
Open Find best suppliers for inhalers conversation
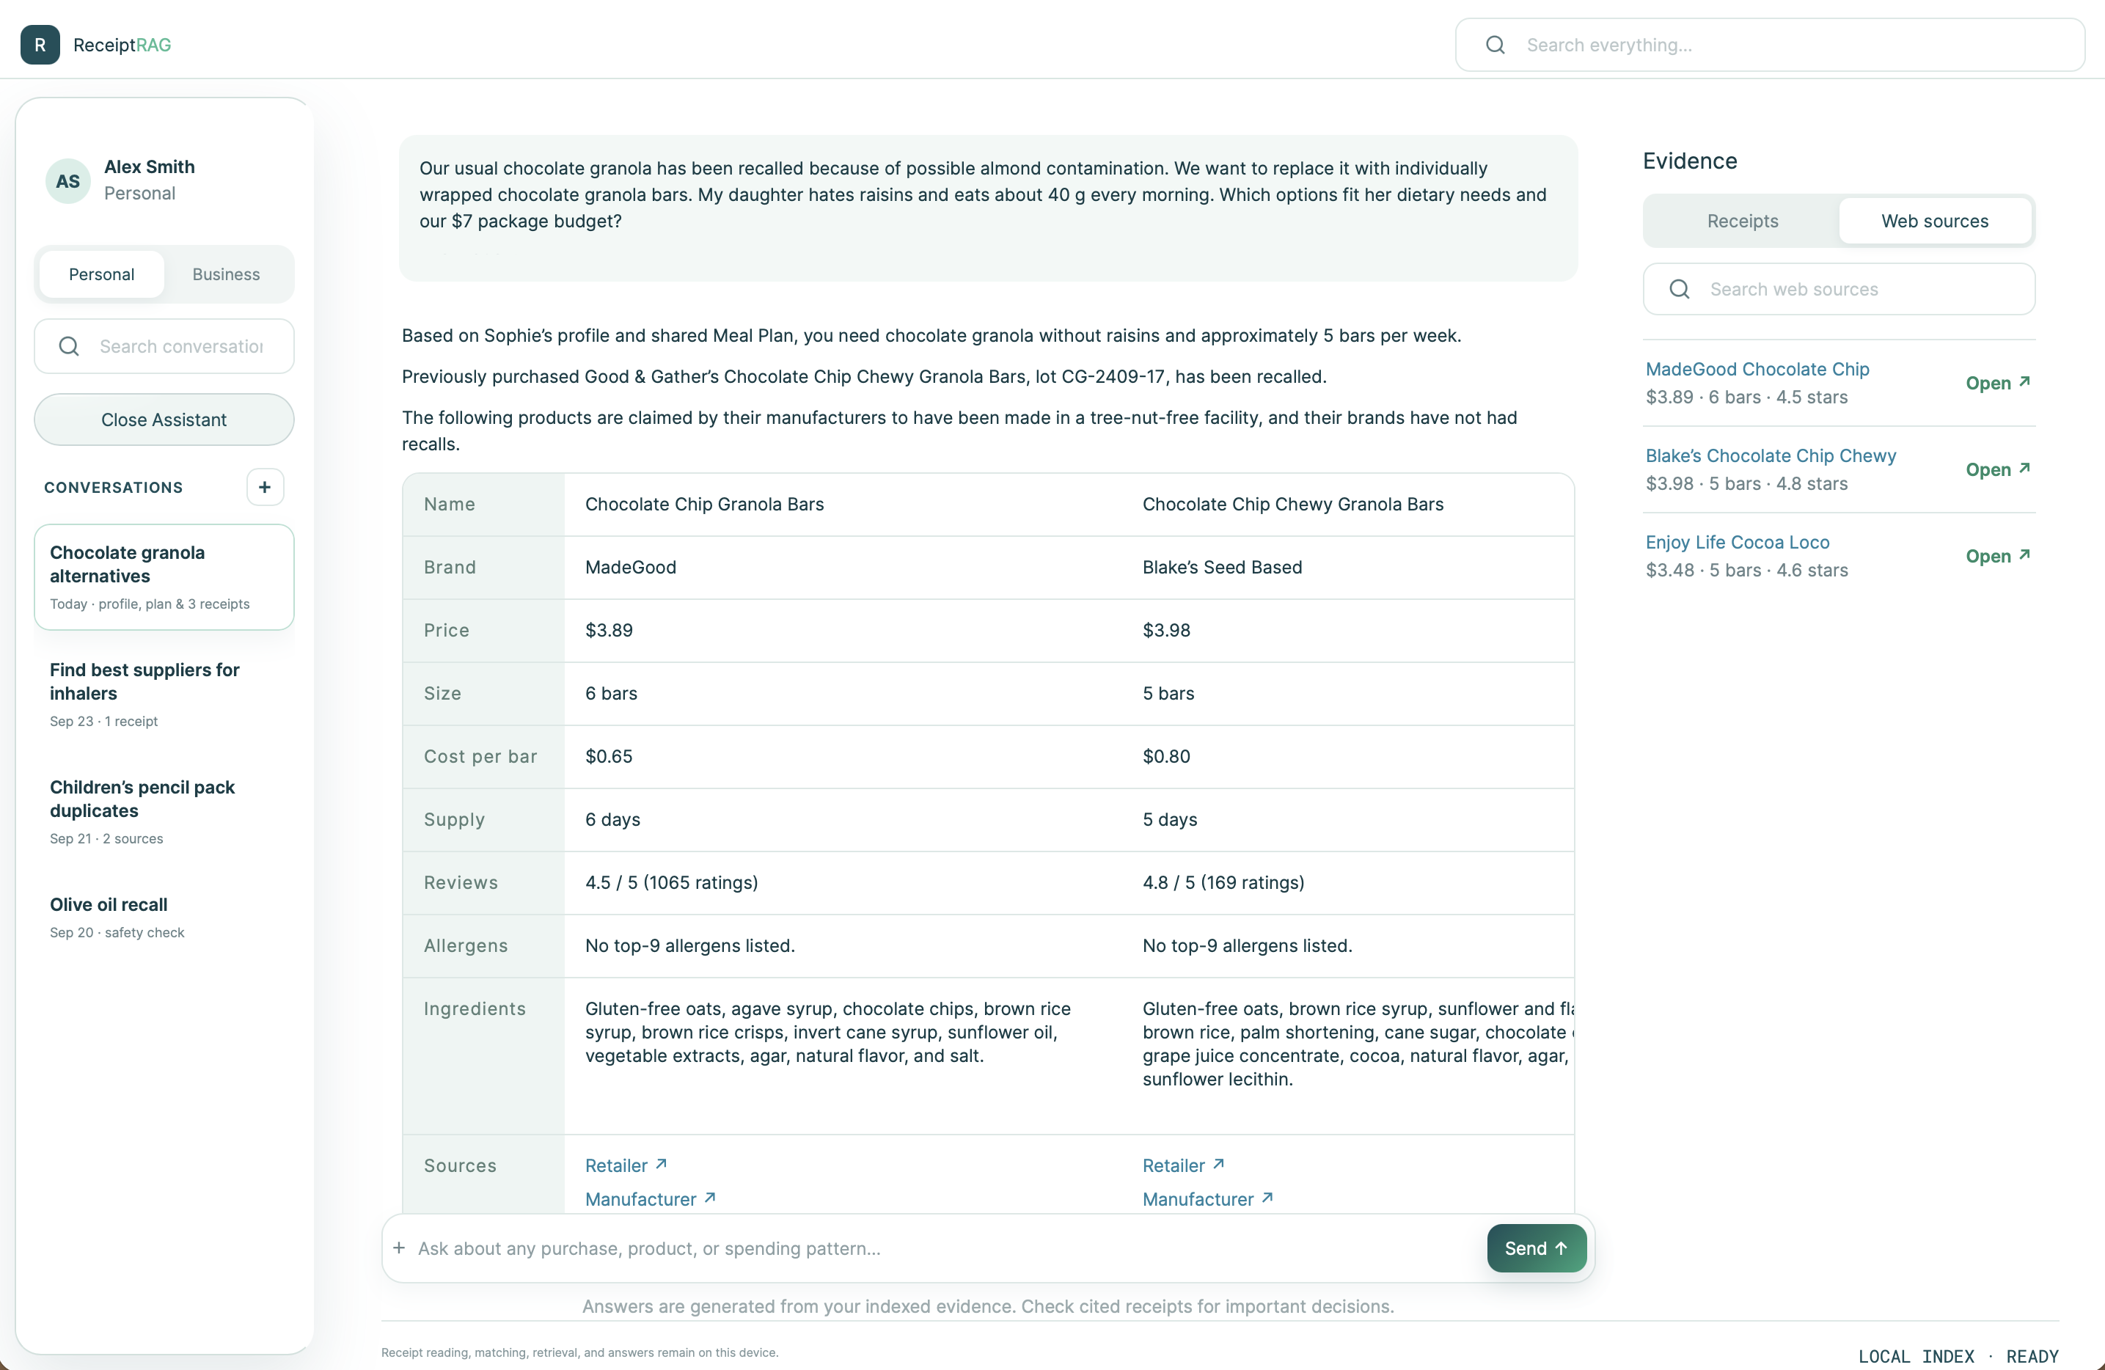pos(164,695)
